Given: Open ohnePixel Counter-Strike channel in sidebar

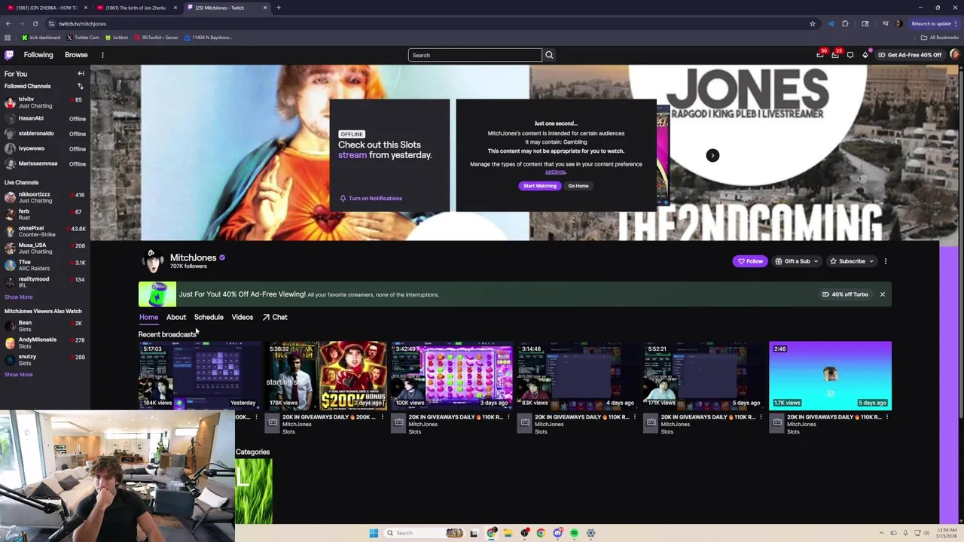Looking at the screenshot, I should point(44,231).
